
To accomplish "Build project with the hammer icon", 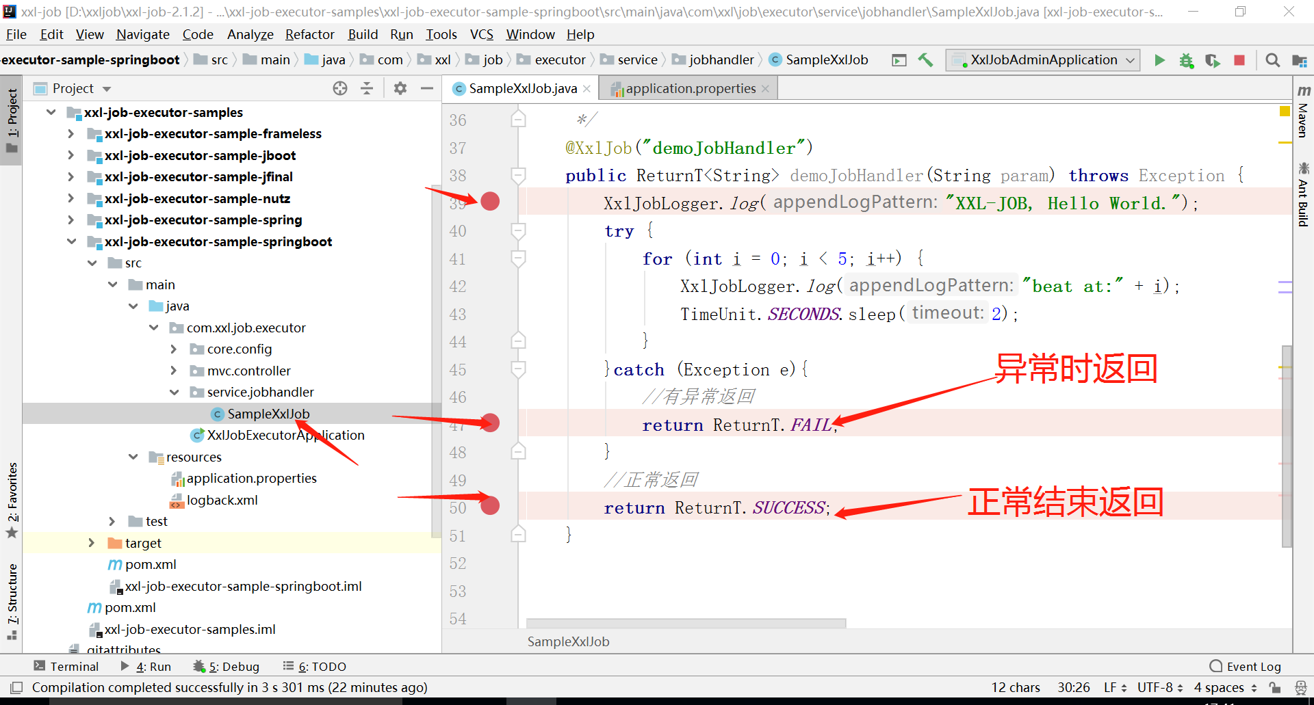I will pos(925,60).
